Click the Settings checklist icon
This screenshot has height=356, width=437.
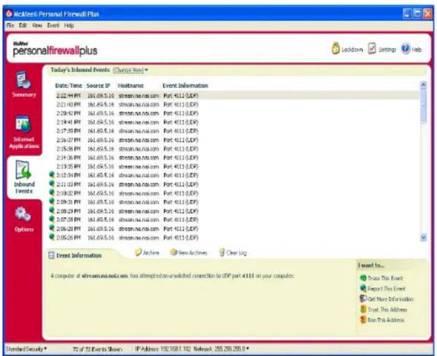pyautogui.click(x=372, y=48)
